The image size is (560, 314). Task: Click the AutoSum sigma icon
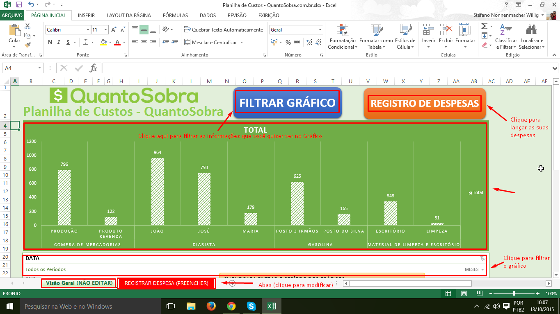coord(484,26)
